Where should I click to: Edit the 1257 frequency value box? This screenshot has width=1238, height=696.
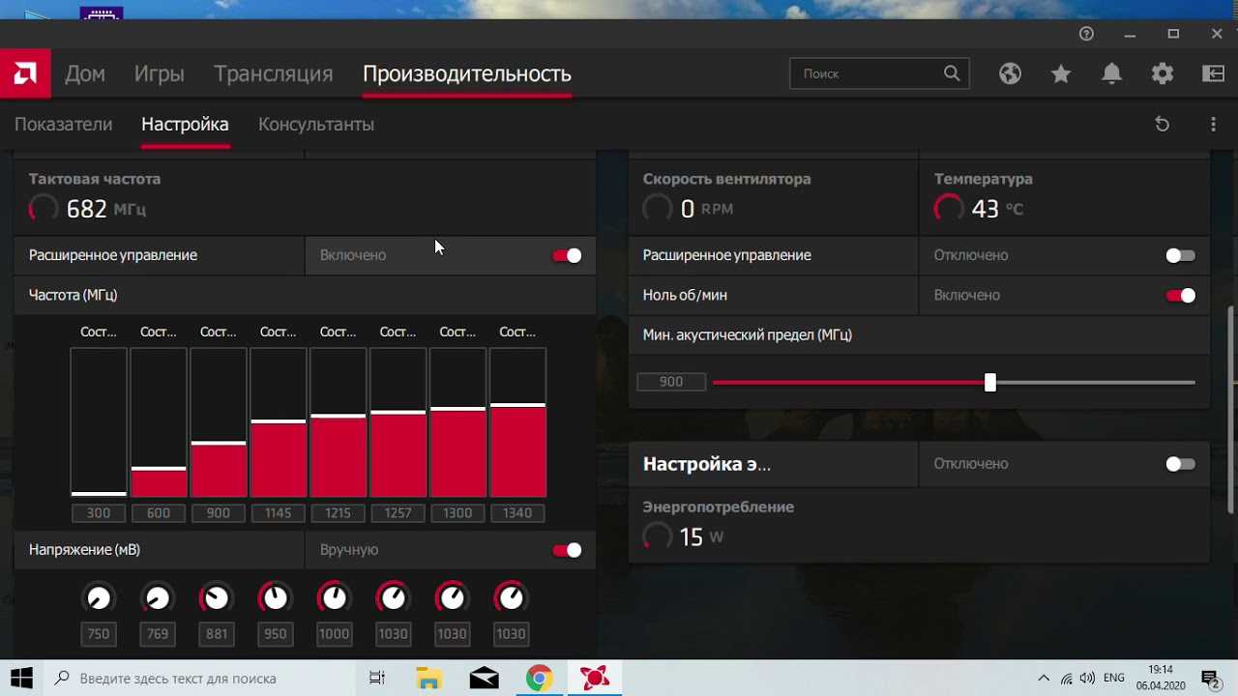[x=398, y=513]
